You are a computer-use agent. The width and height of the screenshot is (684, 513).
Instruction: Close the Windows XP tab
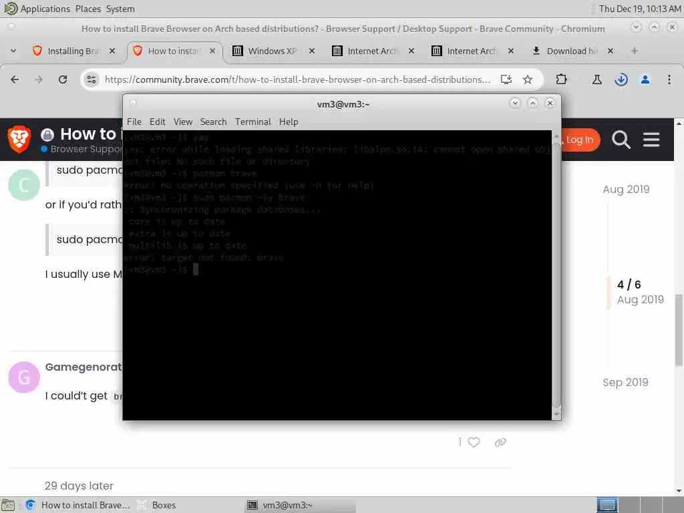point(312,51)
